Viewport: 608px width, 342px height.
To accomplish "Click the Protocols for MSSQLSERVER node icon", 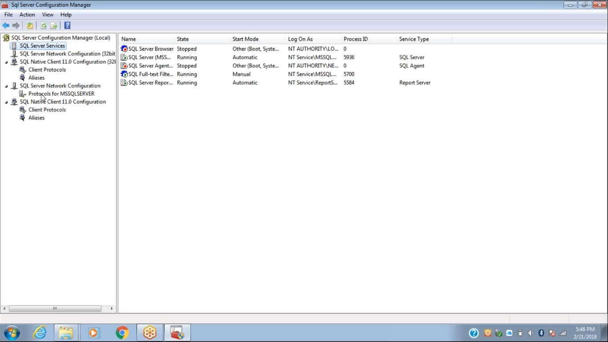I will click(x=23, y=94).
